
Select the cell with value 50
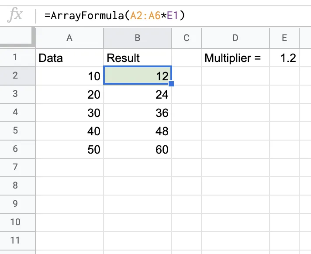[x=69, y=149]
